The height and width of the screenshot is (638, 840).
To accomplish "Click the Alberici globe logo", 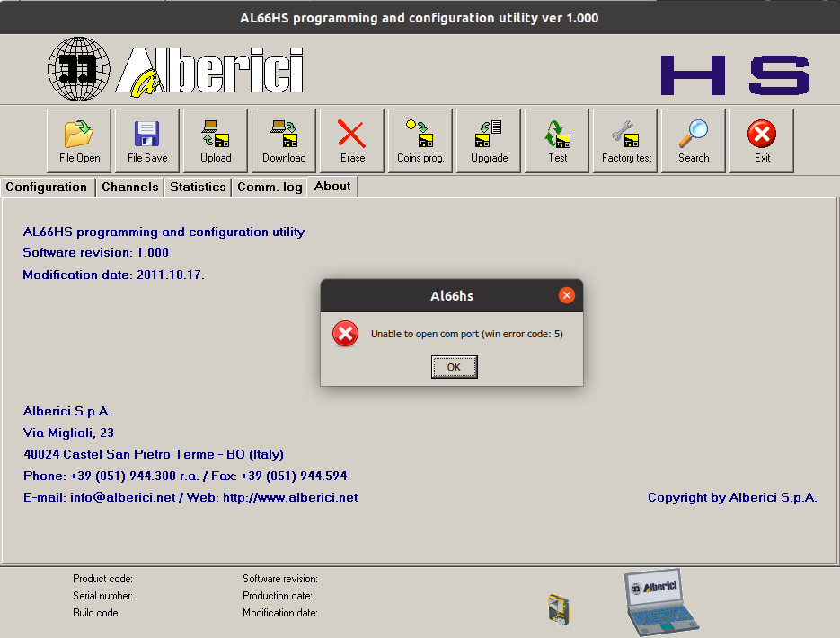I will (x=79, y=69).
